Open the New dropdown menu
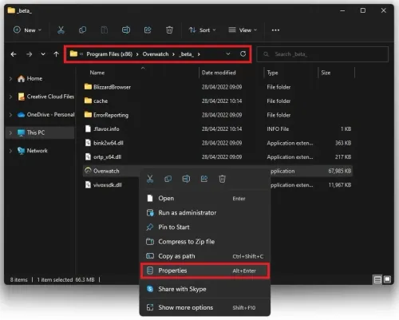Image resolution: width=399 pixels, height=320 pixels. (27, 30)
